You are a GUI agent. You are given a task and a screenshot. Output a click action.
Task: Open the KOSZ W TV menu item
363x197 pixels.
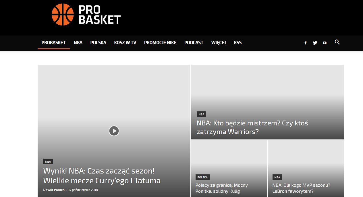pyautogui.click(x=125, y=42)
